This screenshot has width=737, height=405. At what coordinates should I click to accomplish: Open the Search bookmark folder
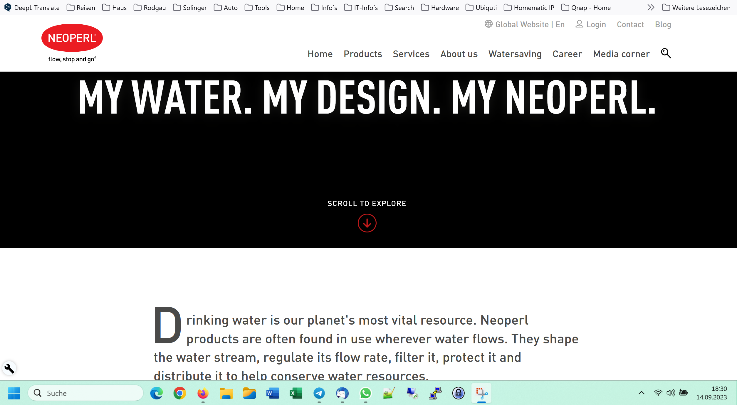tap(399, 8)
